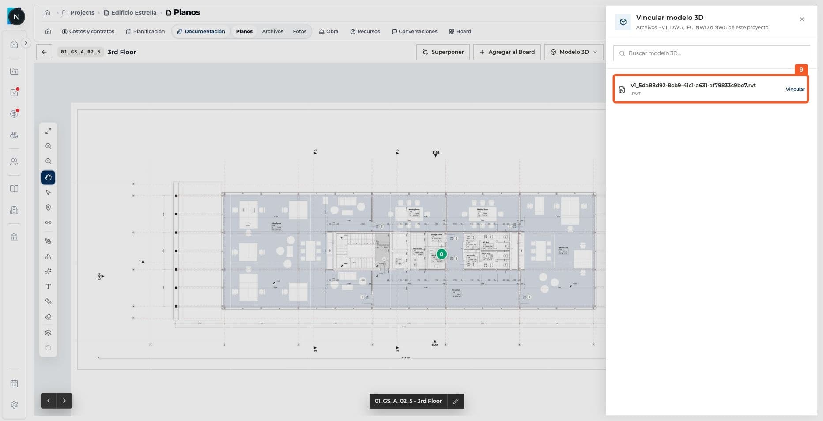Image resolution: width=823 pixels, height=421 pixels.
Task: Select the pen drawing tool
Action: point(48,241)
